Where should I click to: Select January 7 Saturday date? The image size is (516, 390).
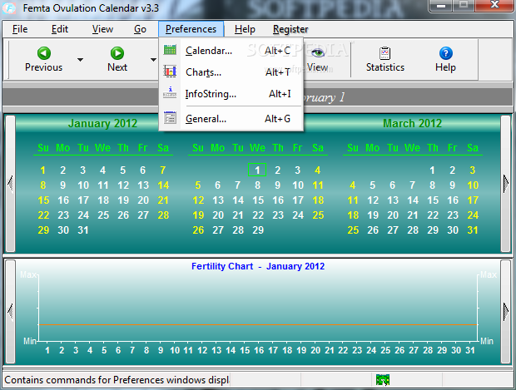tap(162, 170)
